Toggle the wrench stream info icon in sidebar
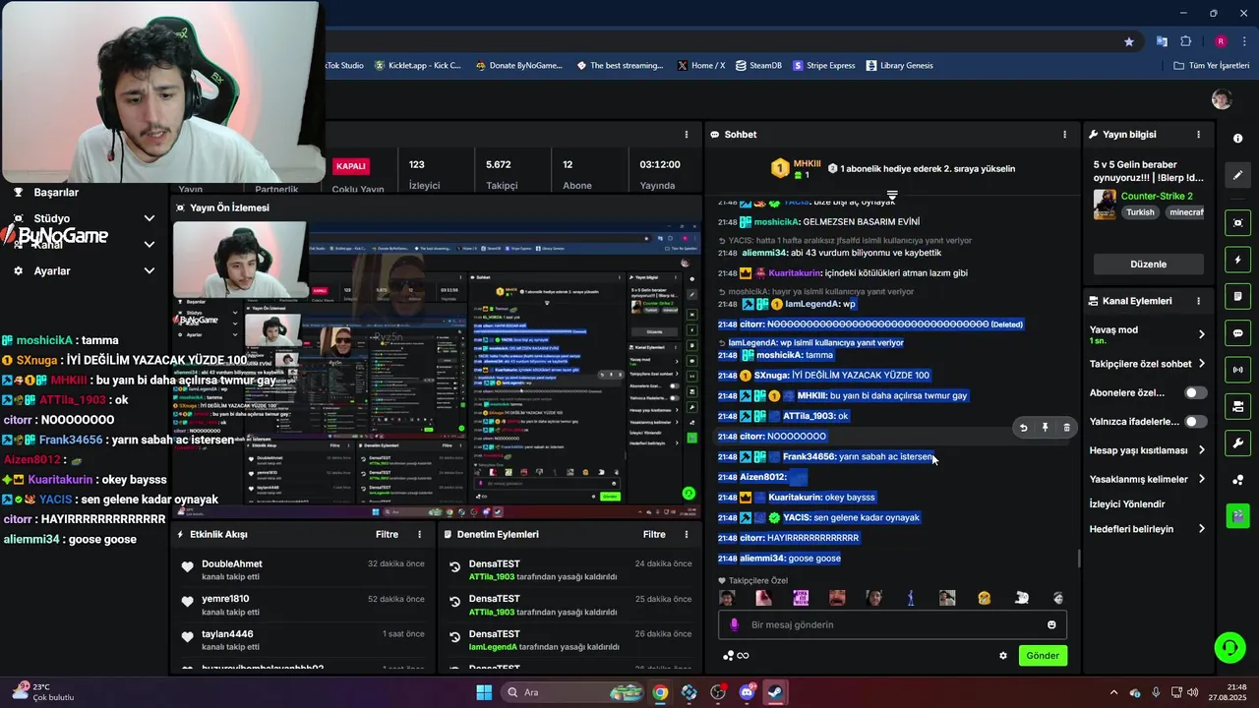 tap(1238, 442)
